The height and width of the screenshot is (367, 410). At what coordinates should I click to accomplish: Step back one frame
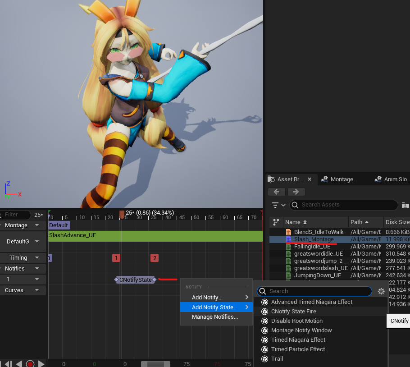pos(8,364)
